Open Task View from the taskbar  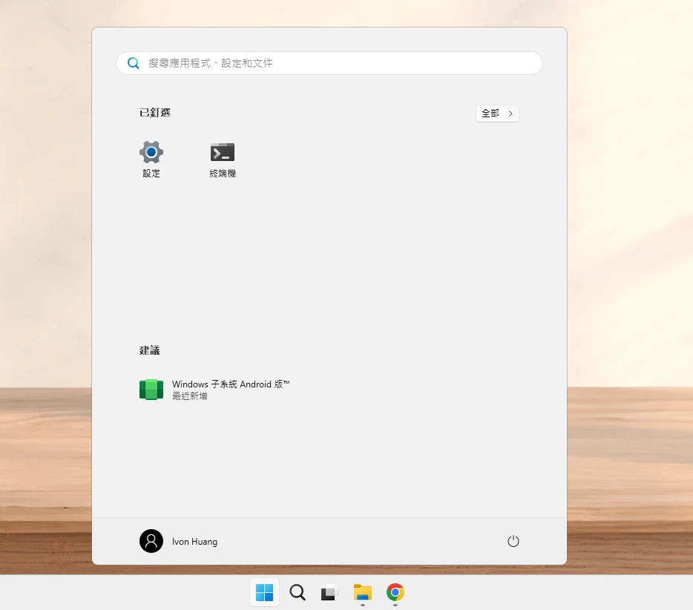tap(329, 592)
